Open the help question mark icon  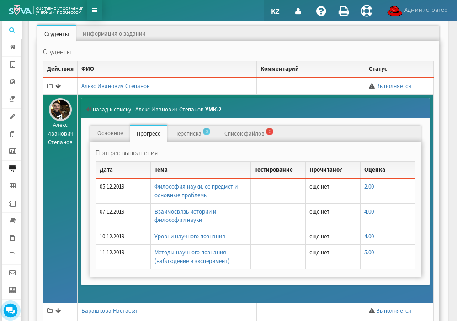click(x=321, y=11)
